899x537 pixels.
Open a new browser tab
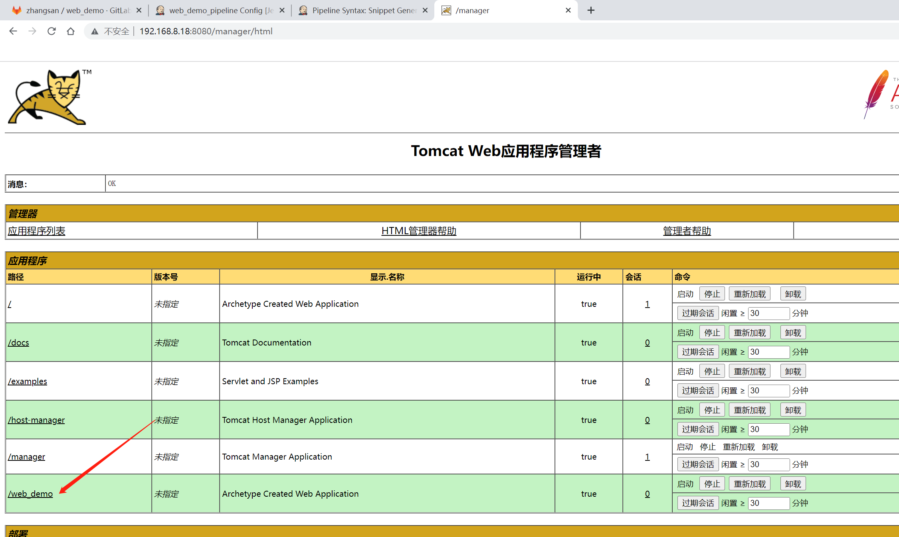[x=591, y=10]
